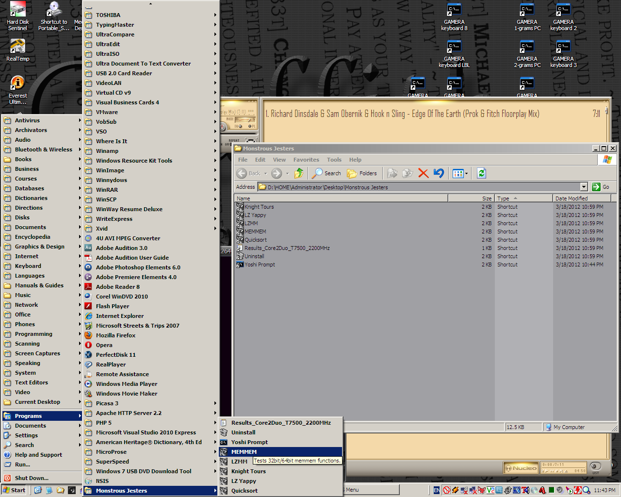Click the Search toolbar button in Explorer
The height and width of the screenshot is (497, 621).
tap(327, 173)
